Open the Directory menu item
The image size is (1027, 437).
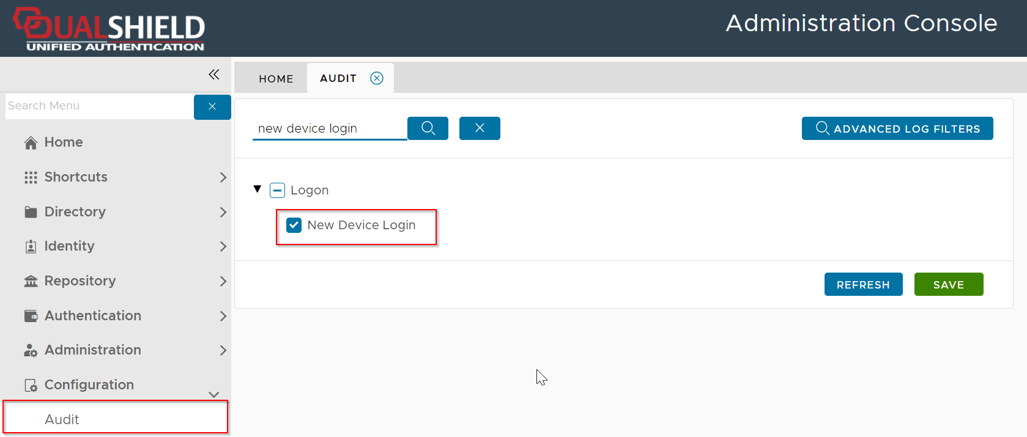(75, 212)
